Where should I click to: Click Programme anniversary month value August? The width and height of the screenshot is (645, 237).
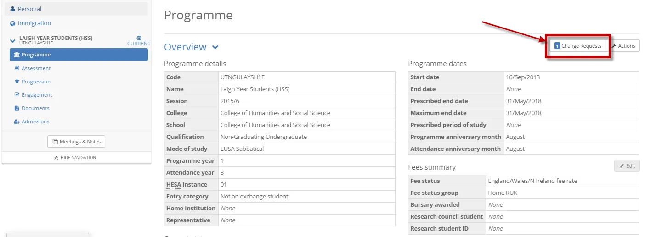point(515,137)
